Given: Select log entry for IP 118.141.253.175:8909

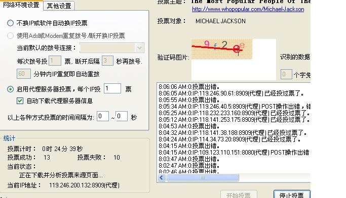Looking at the screenshot, I should point(234,120).
